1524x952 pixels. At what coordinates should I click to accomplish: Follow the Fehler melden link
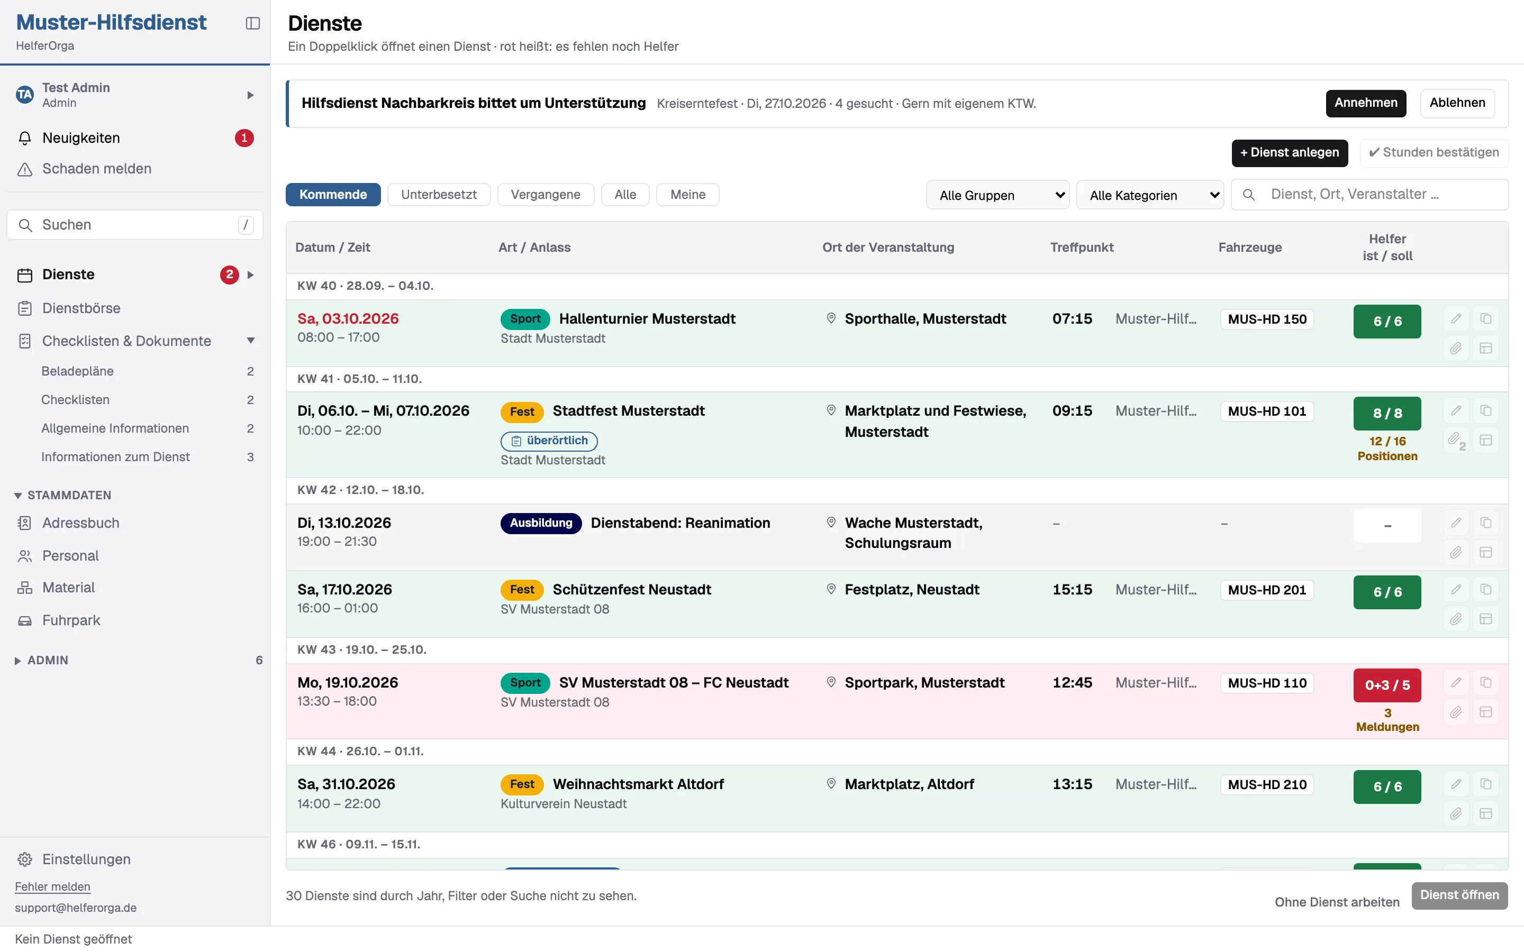[53, 886]
